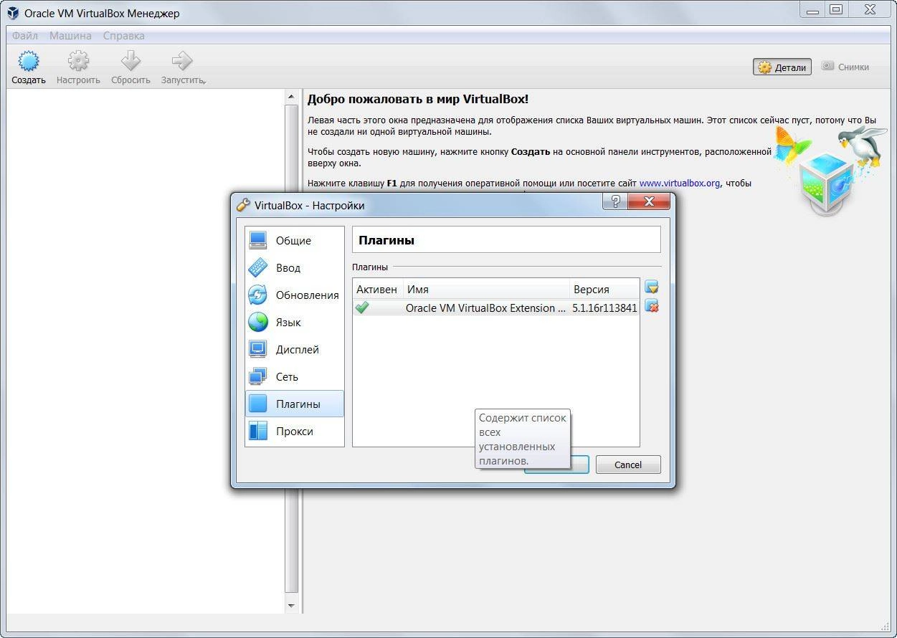Viewport: 897px width, 638px height.
Task: Maximize the VirtualBox Менеджер window
Action: pyautogui.click(x=835, y=9)
